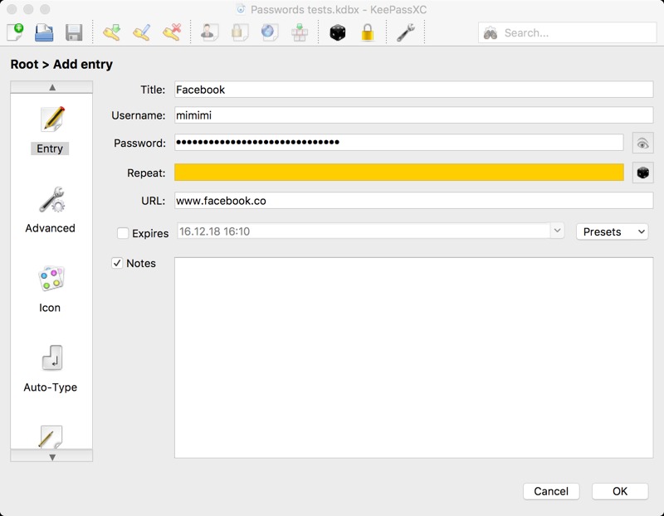Open the password generator dice in the toolbar
664x516 pixels.
coord(338,32)
